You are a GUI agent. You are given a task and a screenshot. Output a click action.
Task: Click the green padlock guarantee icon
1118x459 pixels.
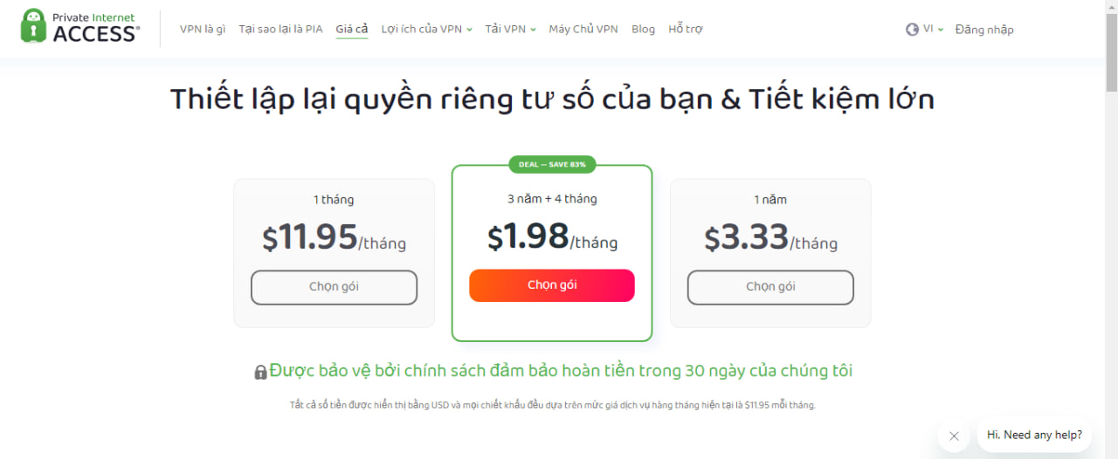click(x=260, y=372)
